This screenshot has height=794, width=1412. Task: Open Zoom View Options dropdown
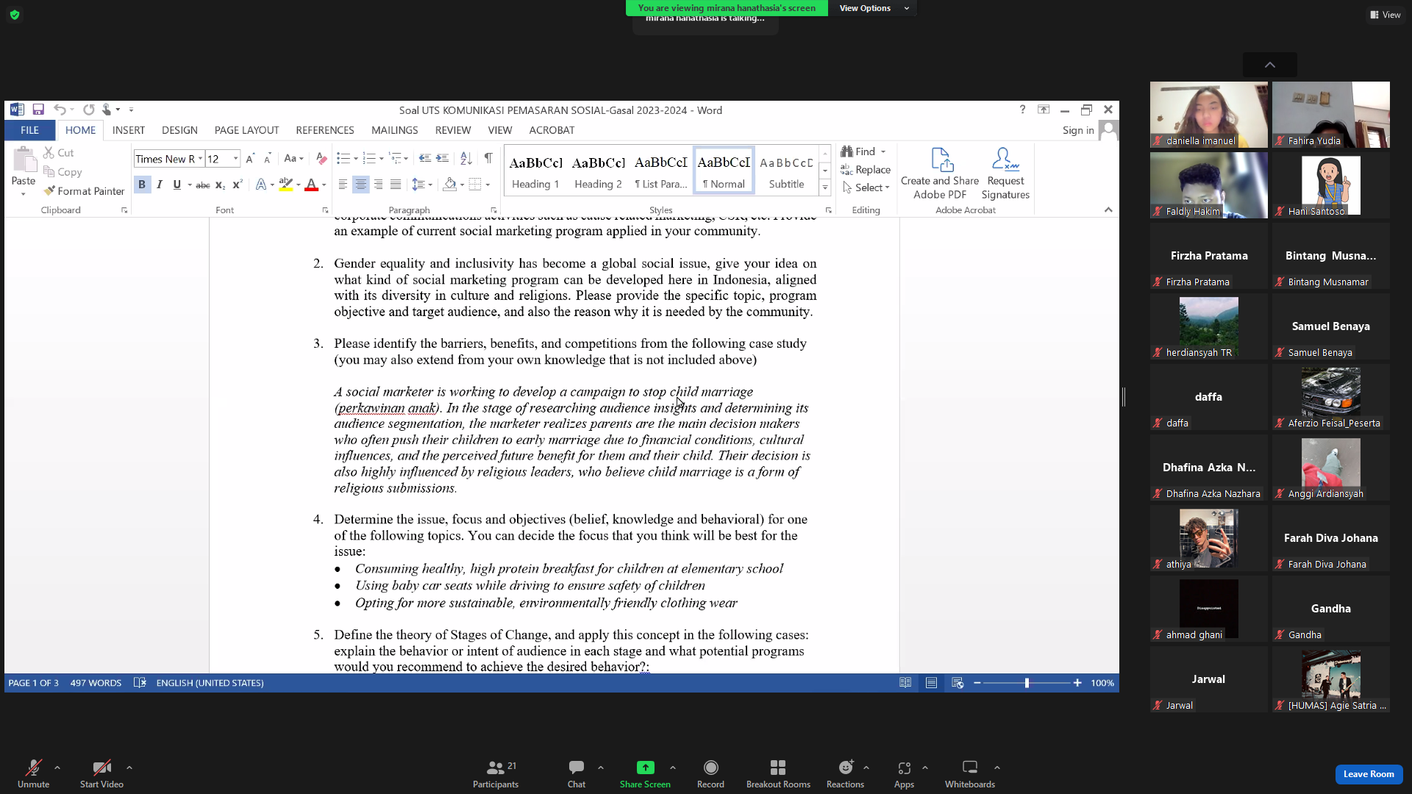pyautogui.click(x=874, y=8)
